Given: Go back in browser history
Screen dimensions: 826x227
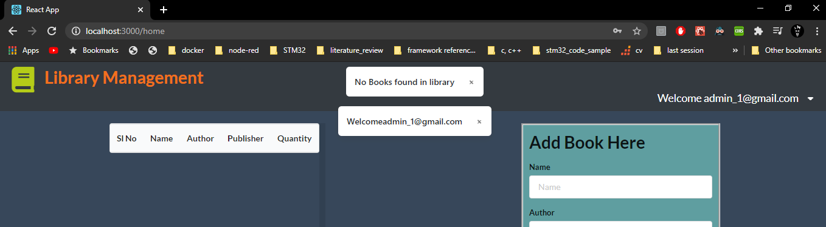Looking at the screenshot, I should (x=13, y=31).
